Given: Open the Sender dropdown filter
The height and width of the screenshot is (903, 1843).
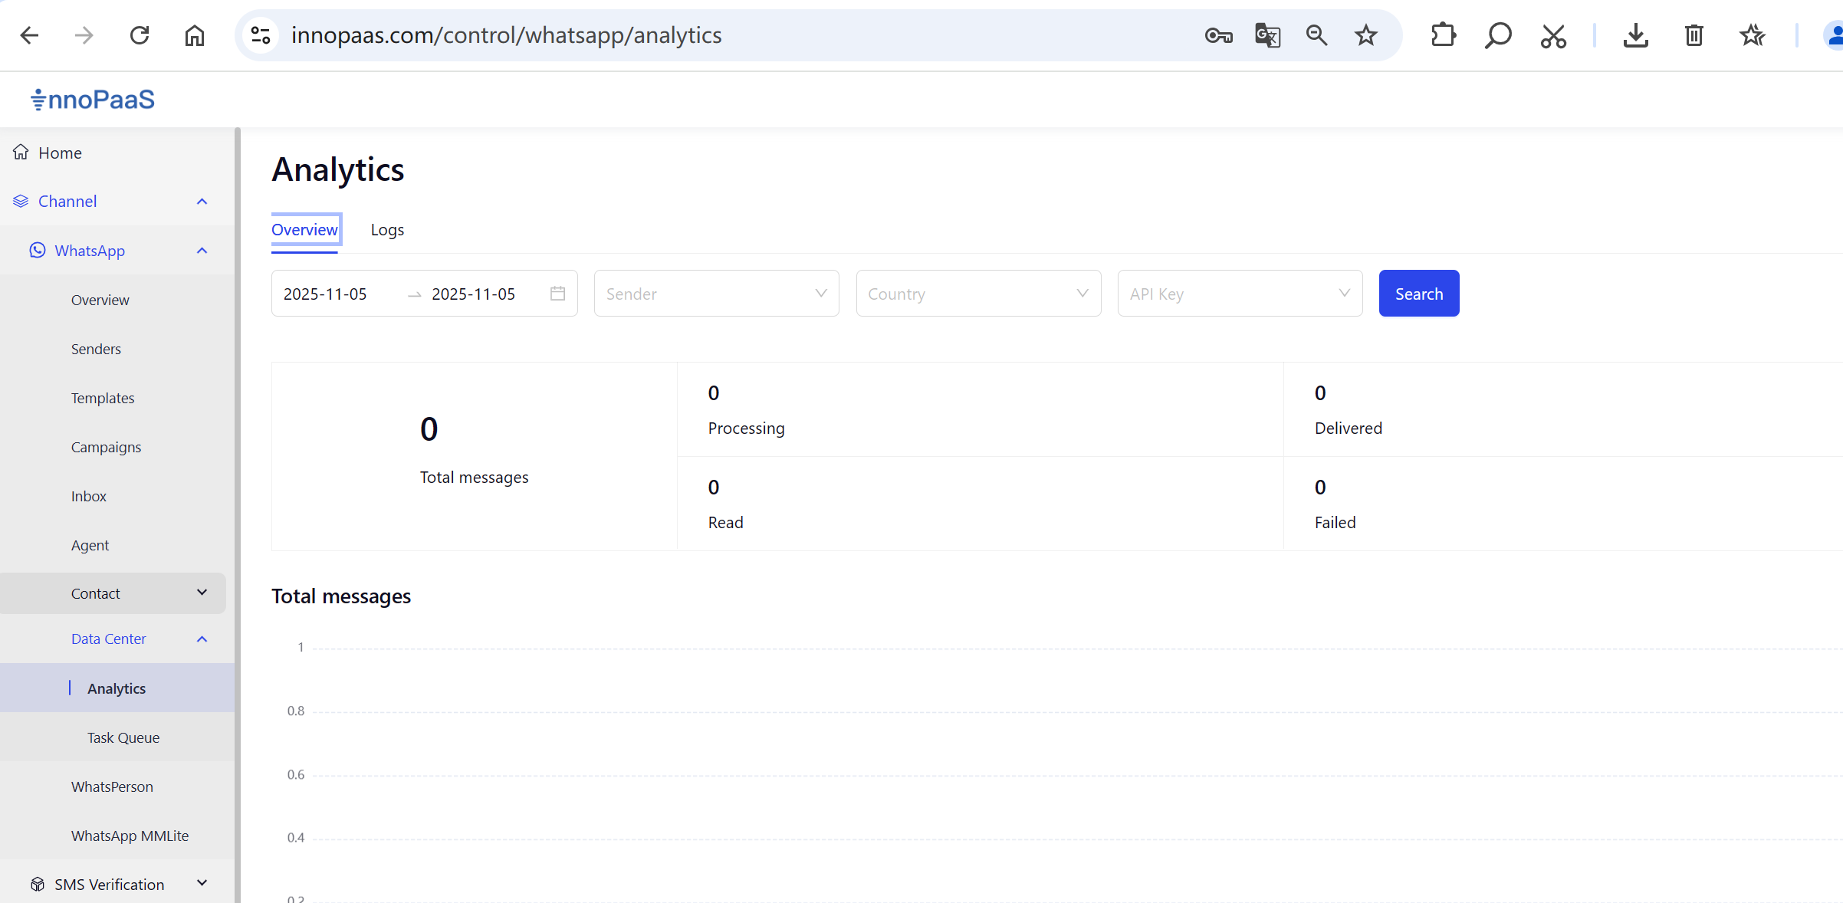Looking at the screenshot, I should pyautogui.click(x=715, y=294).
